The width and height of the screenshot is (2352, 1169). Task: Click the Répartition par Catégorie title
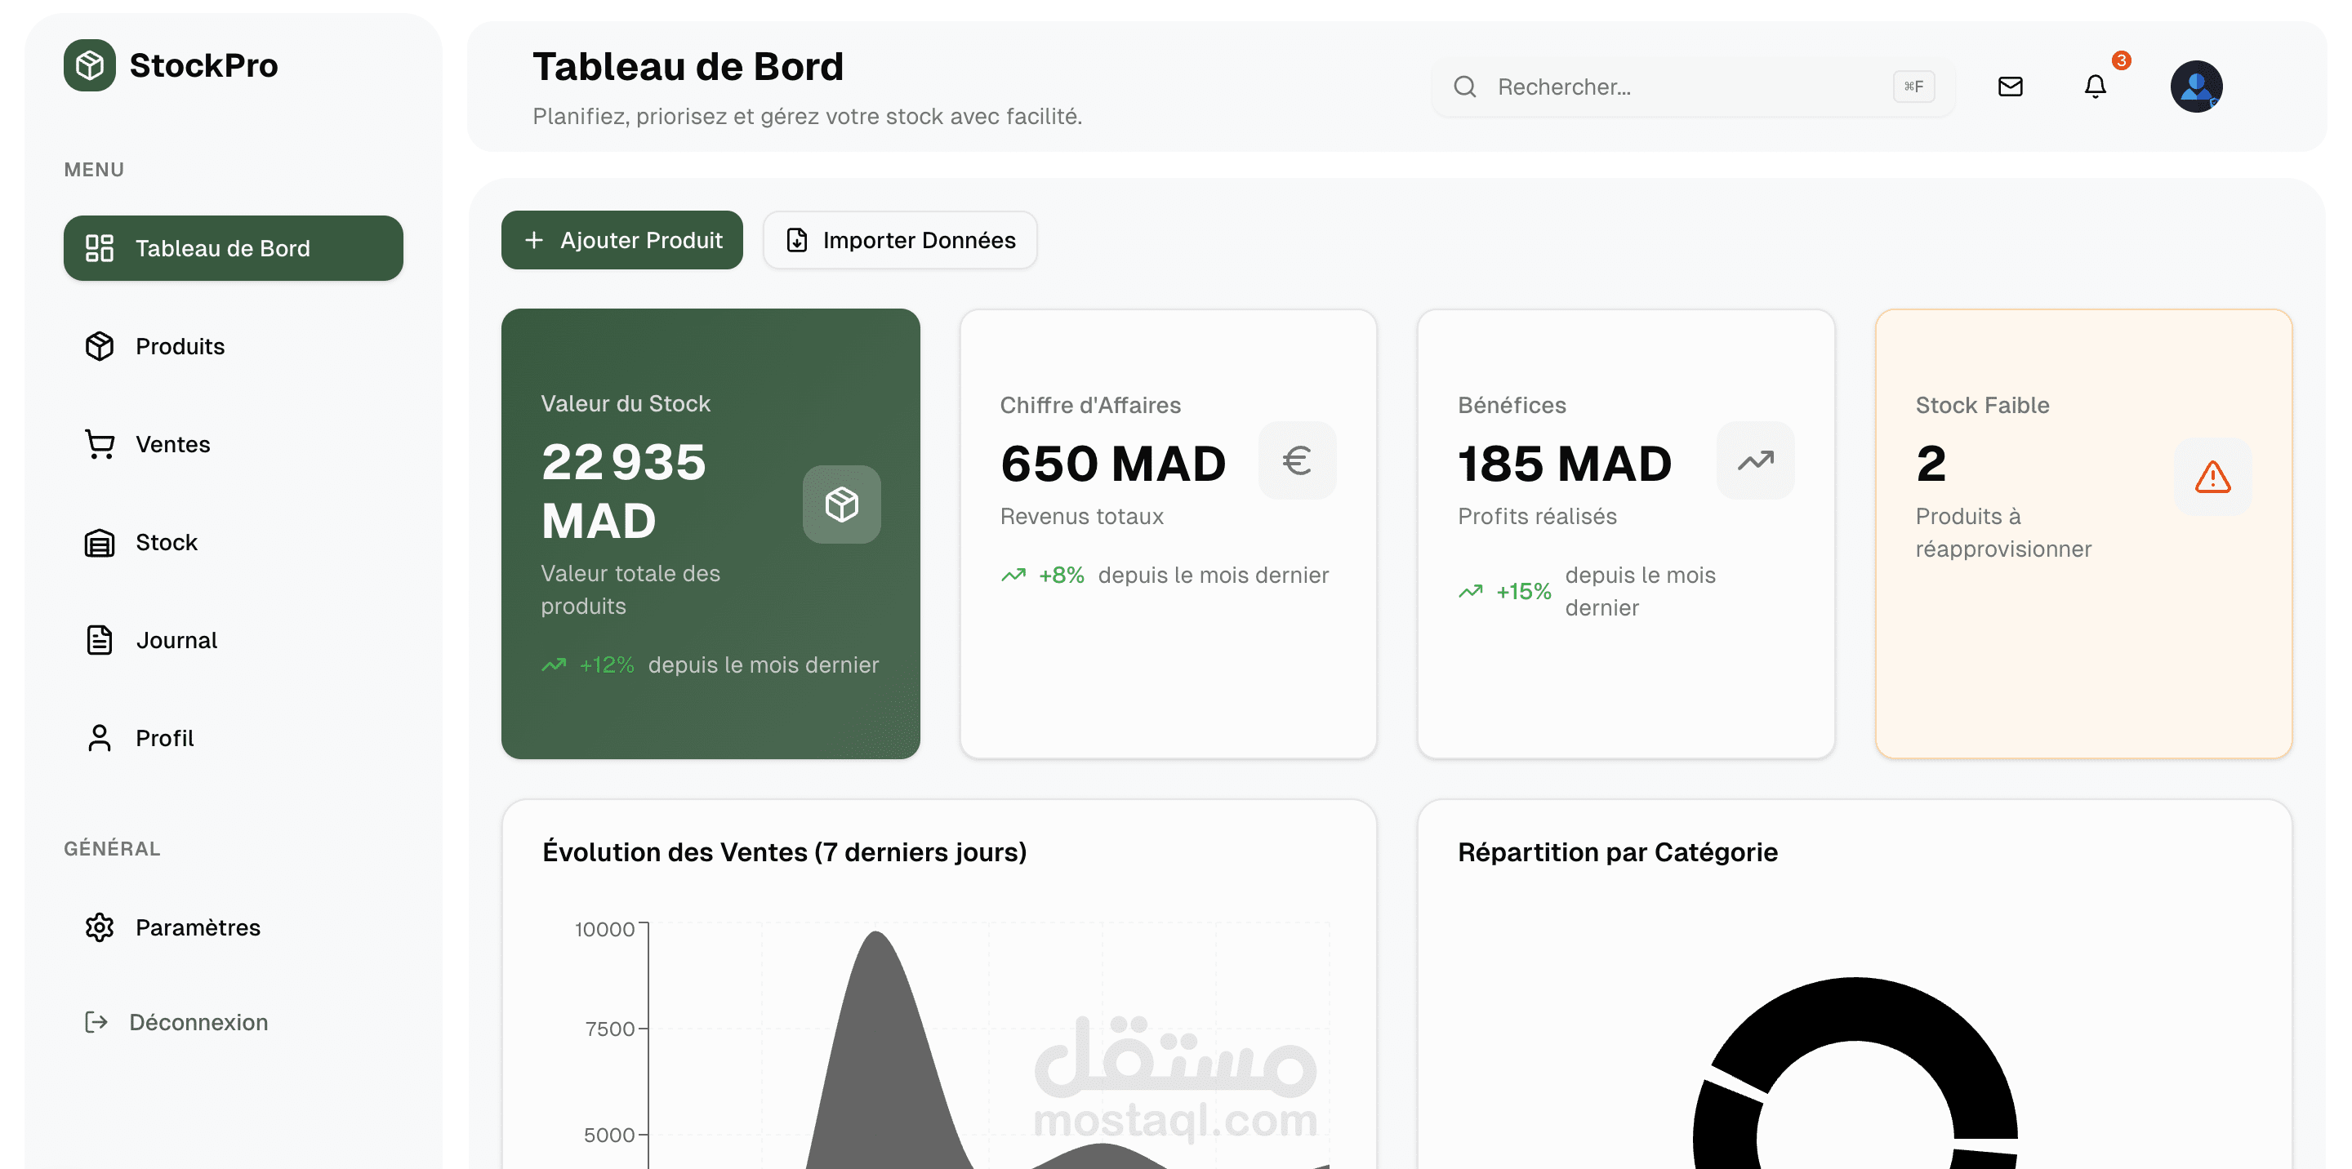pyautogui.click(x=1617, y=852)
